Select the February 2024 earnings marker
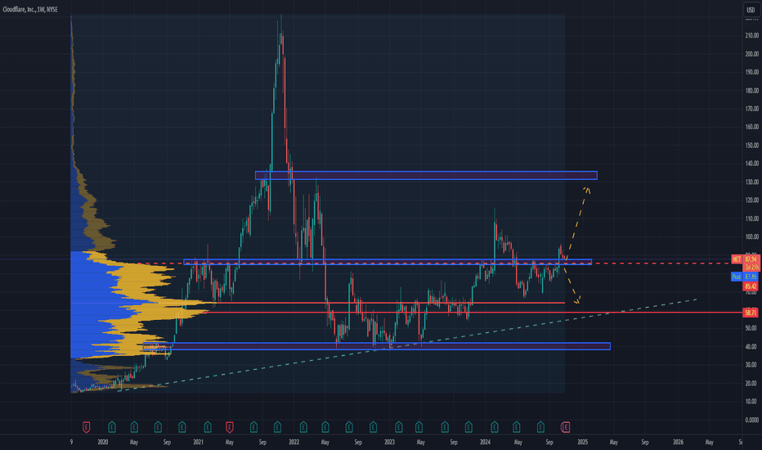762x450 pixels. coord(494,427)
